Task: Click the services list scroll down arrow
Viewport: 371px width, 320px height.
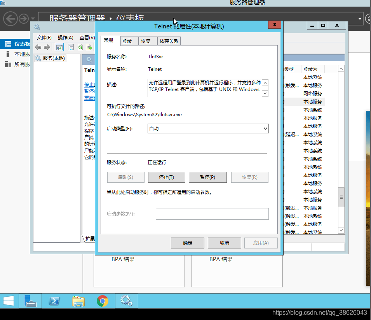Action: [341, 230]
